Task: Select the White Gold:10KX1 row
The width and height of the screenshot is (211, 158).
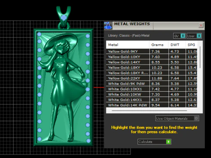Action: point(152,89)
